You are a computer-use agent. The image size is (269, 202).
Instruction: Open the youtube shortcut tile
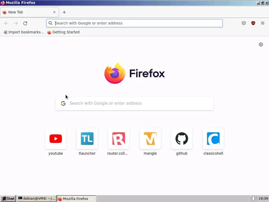point(56,139)
